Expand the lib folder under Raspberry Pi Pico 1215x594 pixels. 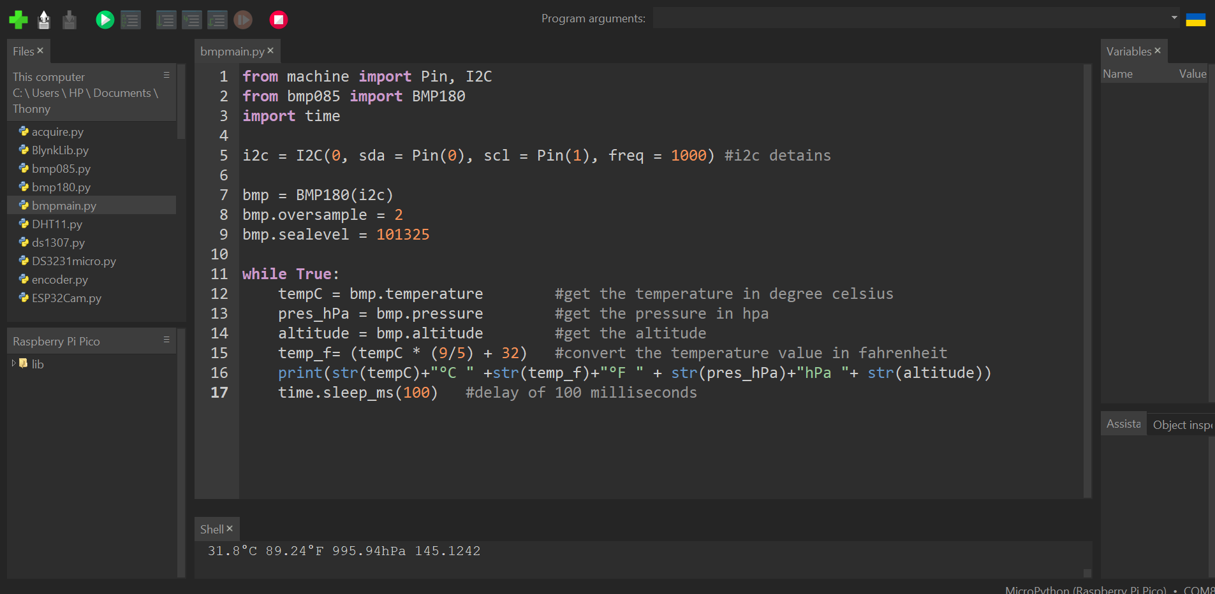(x=13, y=364)
